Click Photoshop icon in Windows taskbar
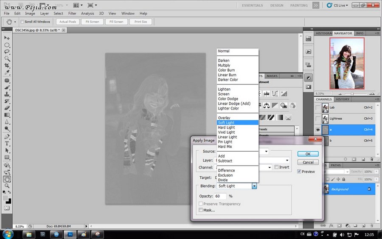The image size is (382, 239). (70, 234)
